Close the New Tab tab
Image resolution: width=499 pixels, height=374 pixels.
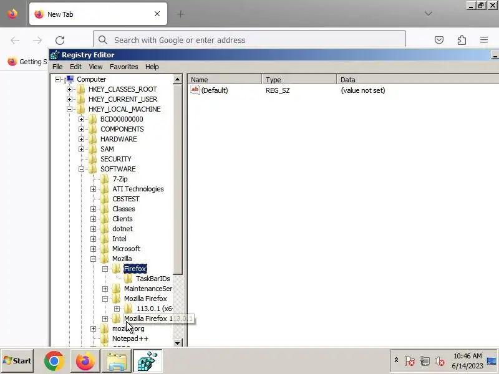157,14
